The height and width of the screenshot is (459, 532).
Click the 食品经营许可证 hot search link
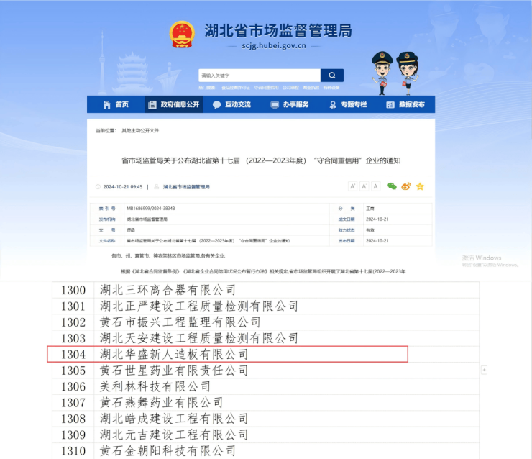point(236,88)
